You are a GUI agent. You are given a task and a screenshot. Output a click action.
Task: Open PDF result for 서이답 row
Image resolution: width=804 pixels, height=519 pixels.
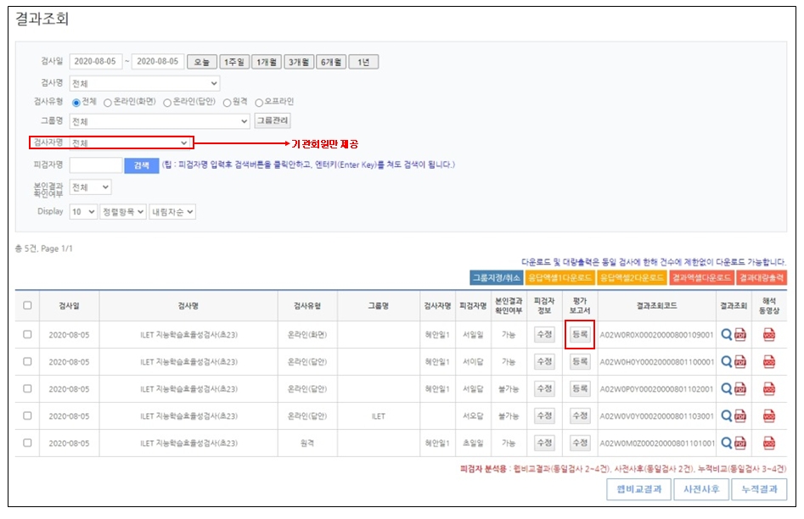point(739,362)
